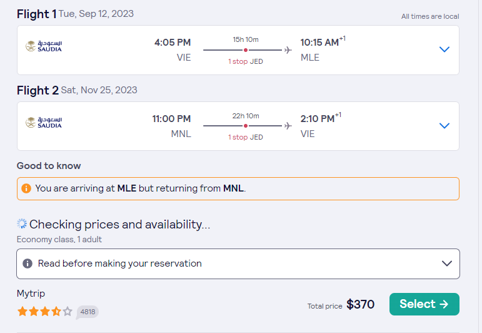This screenshot has height=333, width=482.
Task: Click the airplane icon on Flight 1 route
Action: pyautogui.click(x=288, y=50)
